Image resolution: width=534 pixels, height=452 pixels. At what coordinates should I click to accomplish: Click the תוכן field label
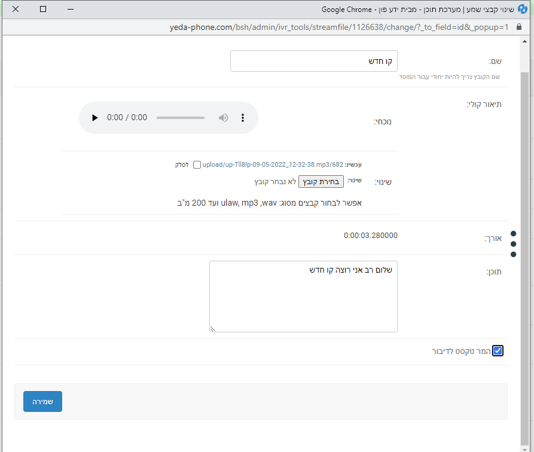[x=494, y=272]
